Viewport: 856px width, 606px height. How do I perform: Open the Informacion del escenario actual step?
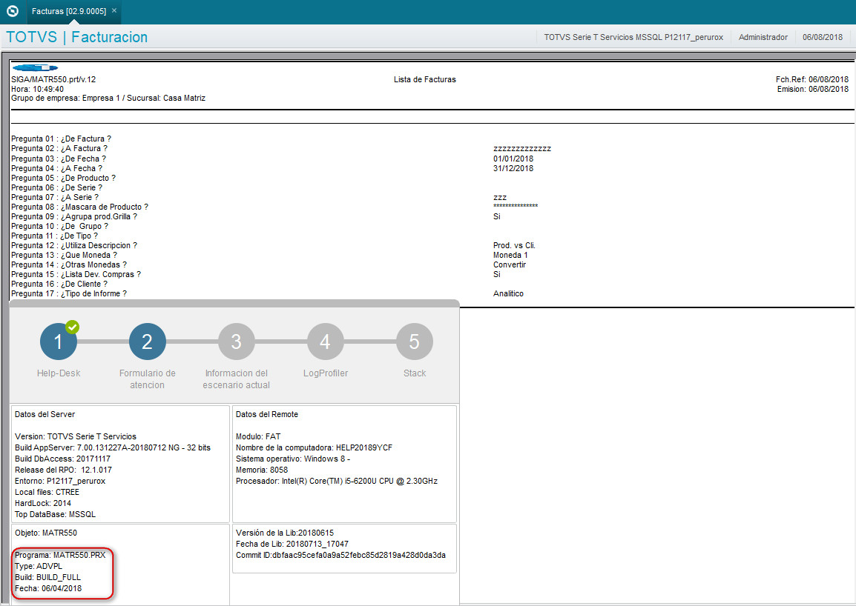(x=236, y=341)
